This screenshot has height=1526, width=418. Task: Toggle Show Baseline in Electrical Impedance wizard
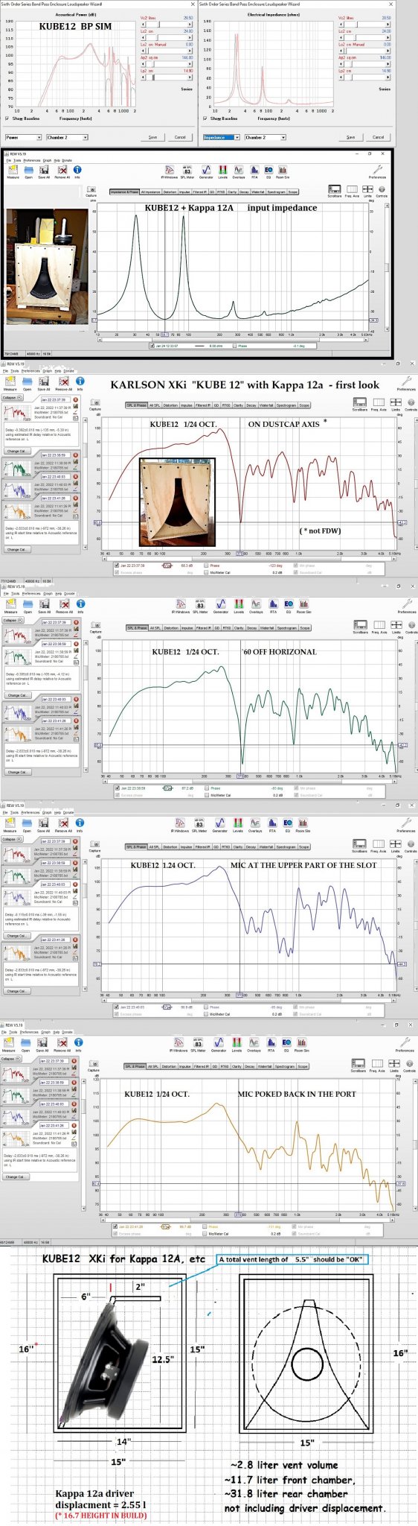pos(206,118)
